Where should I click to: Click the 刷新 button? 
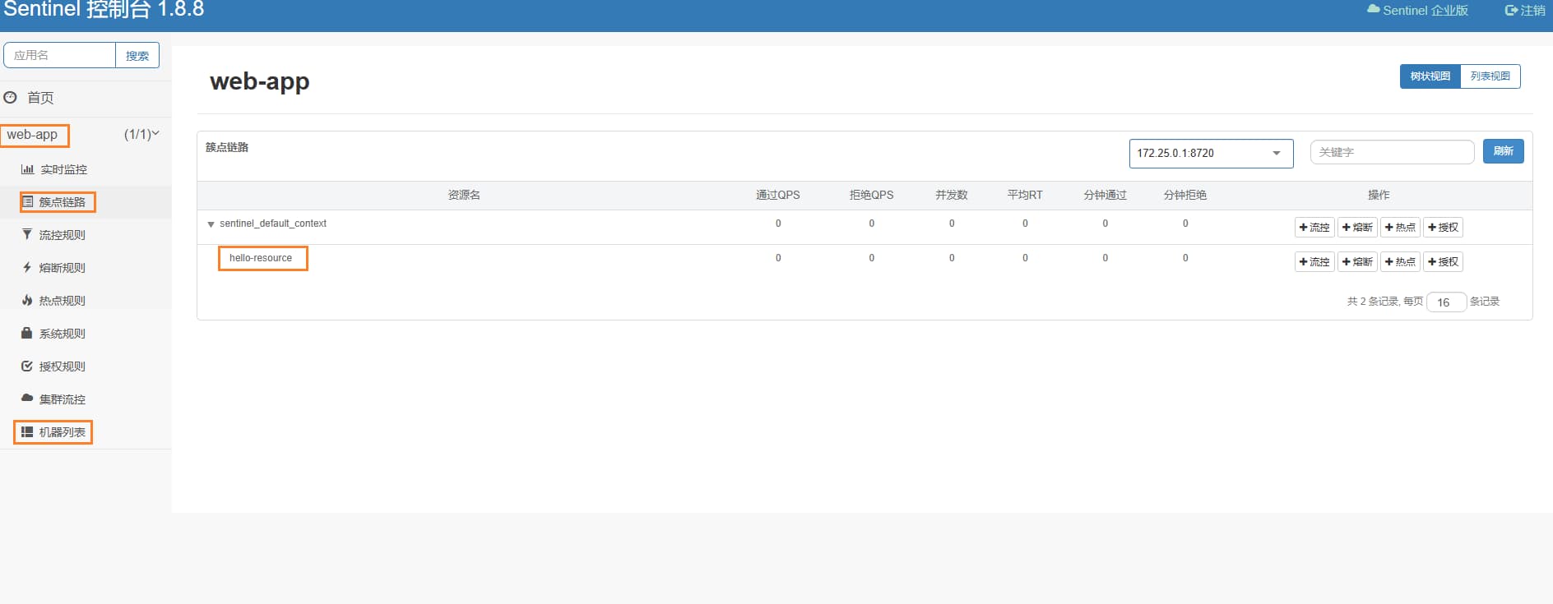point(1503,151)
